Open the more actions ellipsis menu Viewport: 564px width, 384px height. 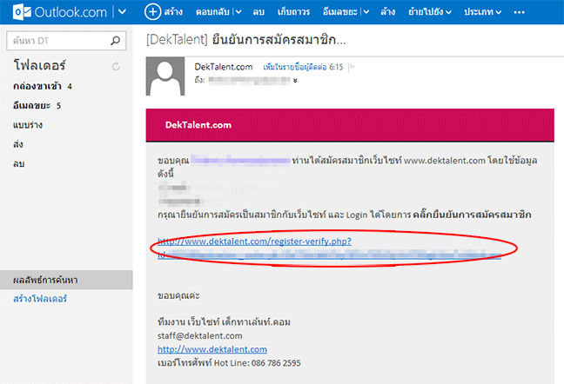click(520, 12)
